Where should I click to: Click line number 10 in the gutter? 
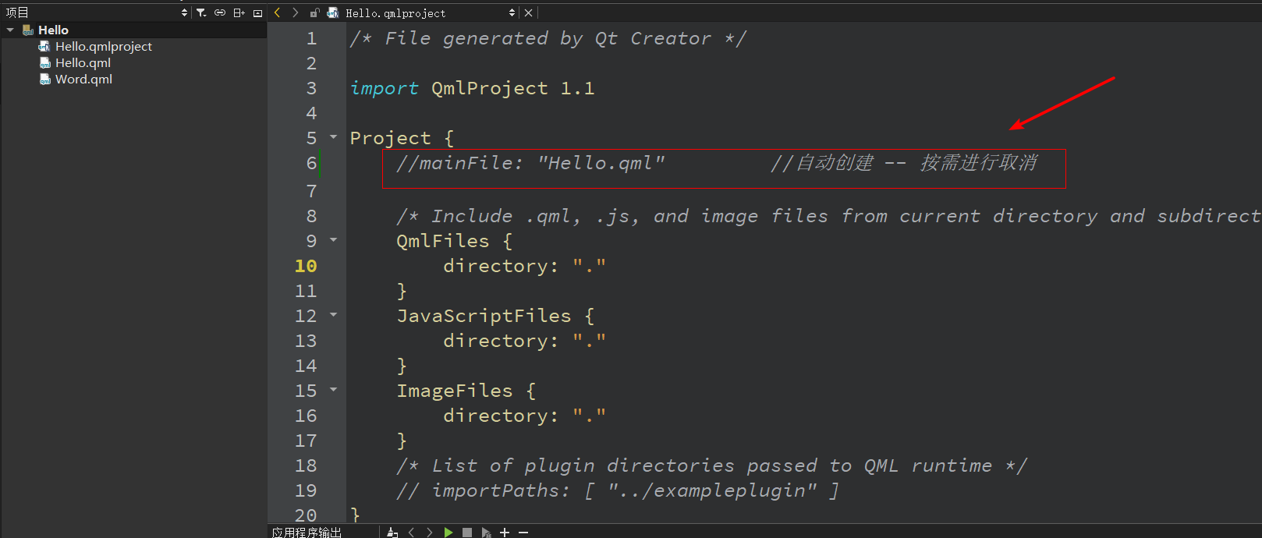pos(306,266)
